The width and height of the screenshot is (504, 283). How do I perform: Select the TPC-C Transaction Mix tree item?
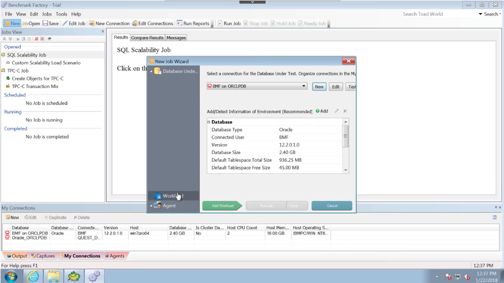click(35, 86)
